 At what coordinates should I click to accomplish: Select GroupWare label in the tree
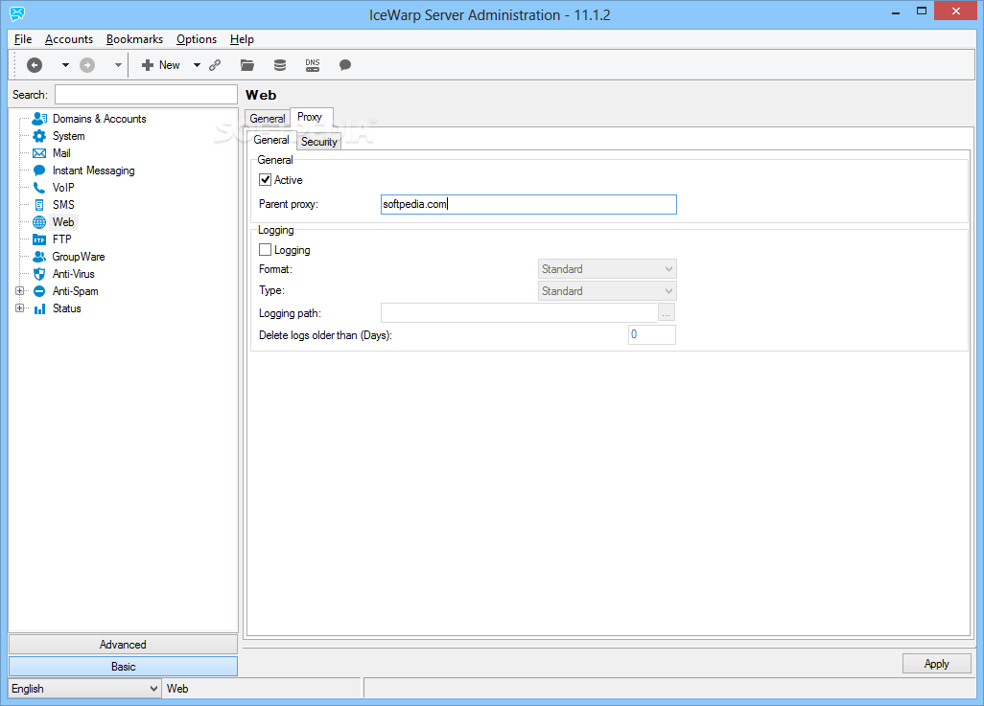coord(79,257)
